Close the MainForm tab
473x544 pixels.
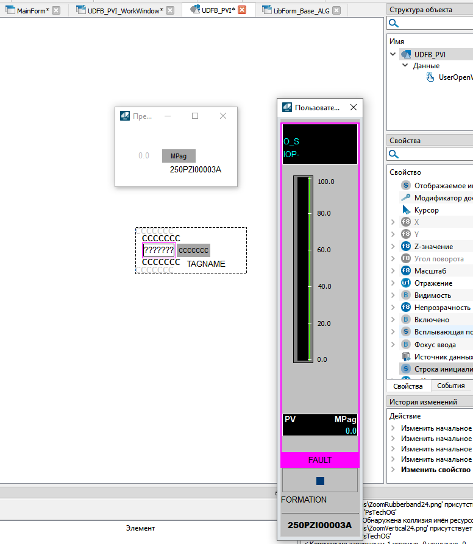pyautogui.click(x=56, y=10)
